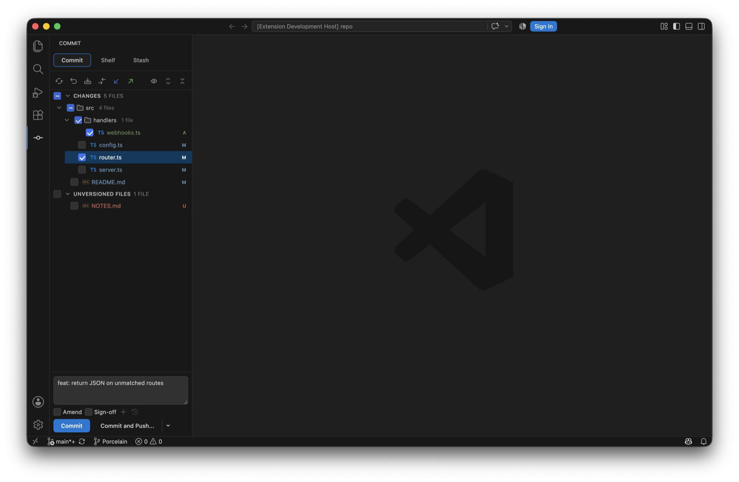This screenshot has width=739, height=482.
Task: Click the commit options crosshair icon
Action: tap(123, 412)
